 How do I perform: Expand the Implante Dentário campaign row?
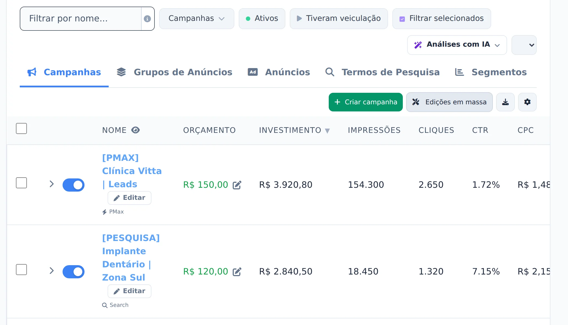click(x=52, y=271)
